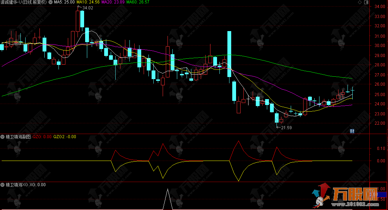Select the green MA60: 26.57 label
Image resolution: width=388 pixels, height=210 pixels.
[138, 2]
